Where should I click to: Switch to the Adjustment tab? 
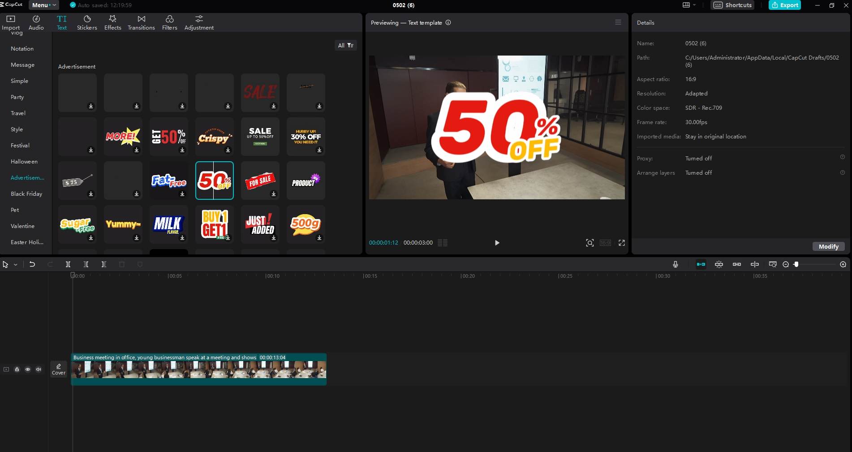199,22
